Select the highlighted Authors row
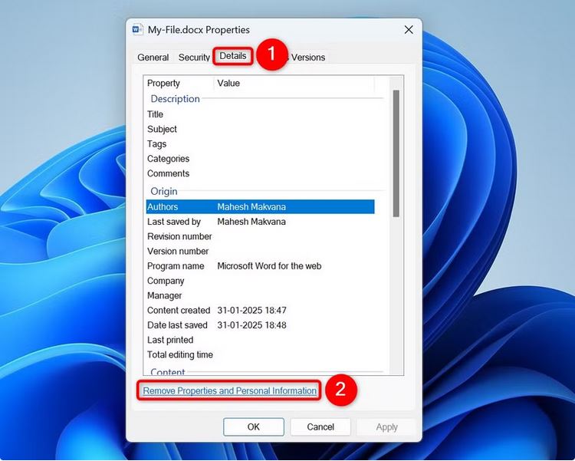 click(x=260, y=206)
